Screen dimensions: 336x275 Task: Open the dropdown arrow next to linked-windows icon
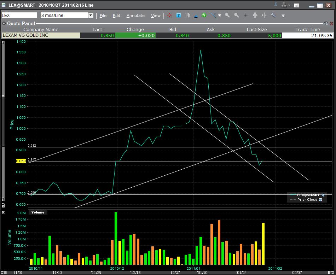289,5
